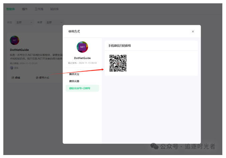The height and width of the screenshot is (158, 226).
Task: Click the 手机微信扫码体验 heading
Action: tap(120, 45)
